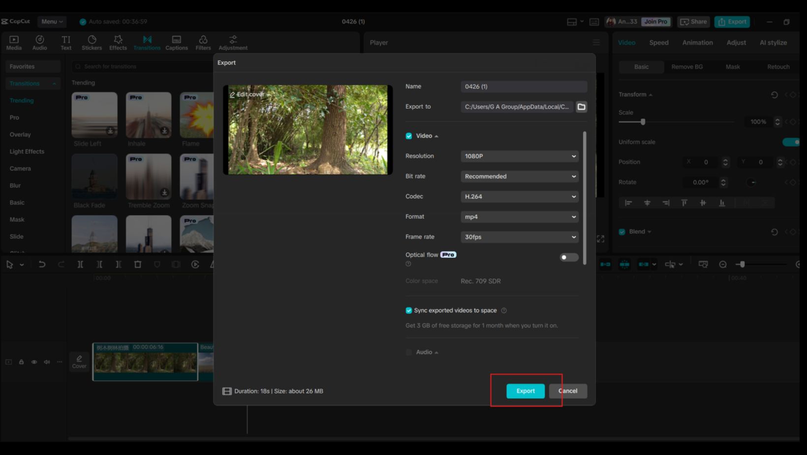Click the delete trash icon in timeline toolbar

[x=138, y=264]
